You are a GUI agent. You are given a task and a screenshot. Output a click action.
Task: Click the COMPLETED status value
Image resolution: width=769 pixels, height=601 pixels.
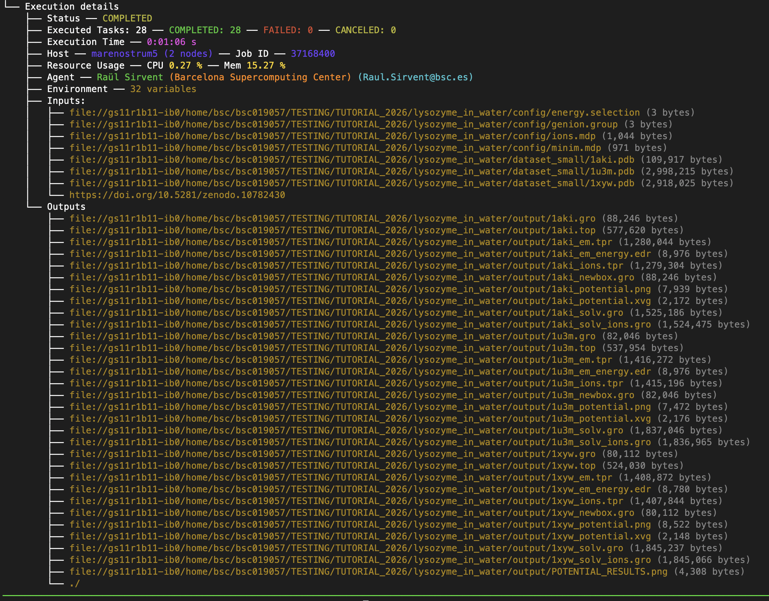pos(127,18)
